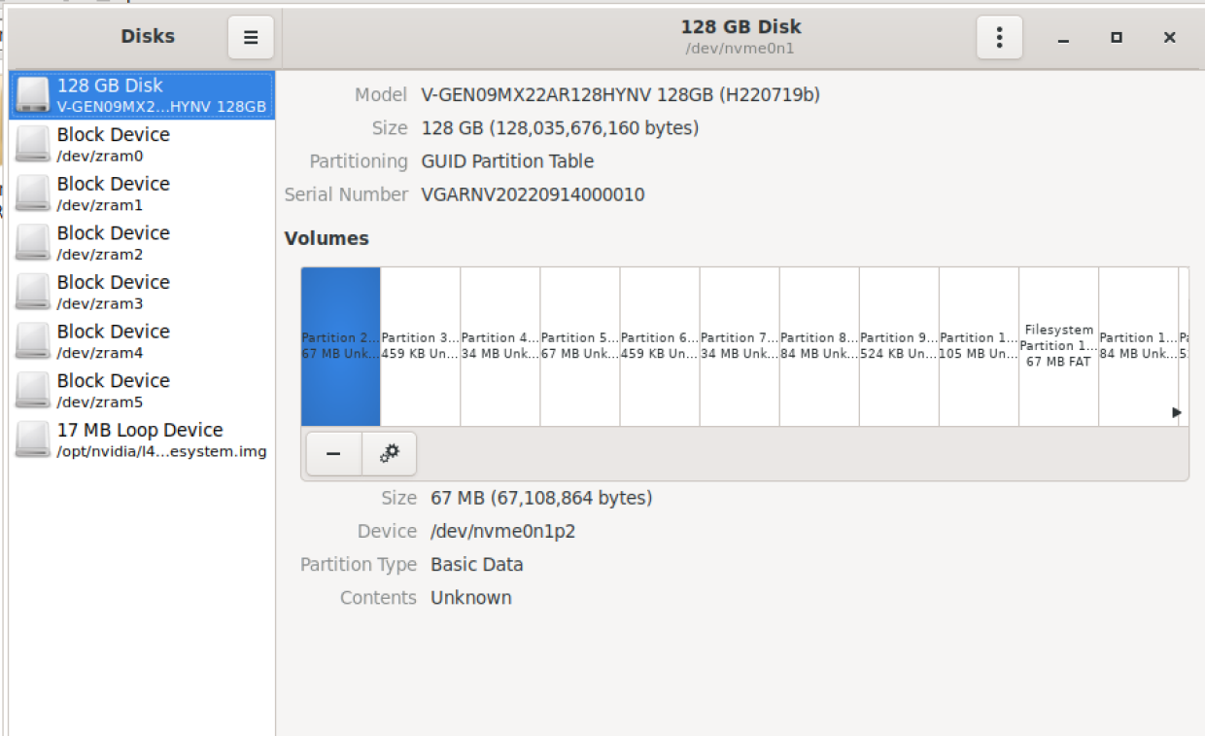Select Partition 2 67 MB volume block
The height and width of the screenshot is (736, 1205).
pyautogui.click(x=341, y=347)
